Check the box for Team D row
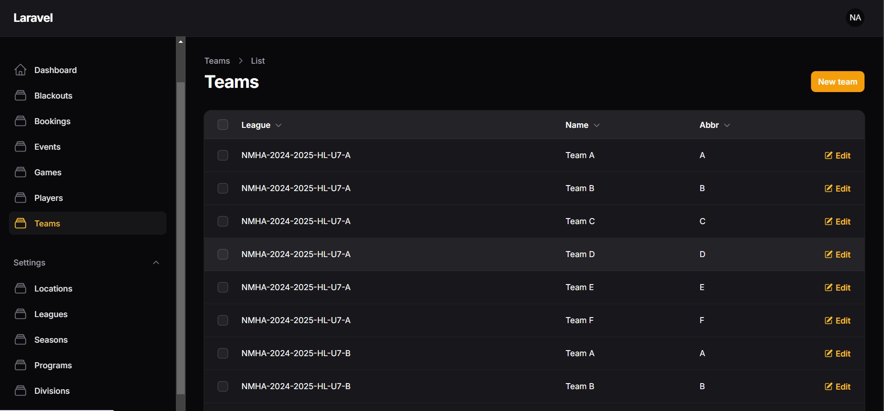 point(223,254)
